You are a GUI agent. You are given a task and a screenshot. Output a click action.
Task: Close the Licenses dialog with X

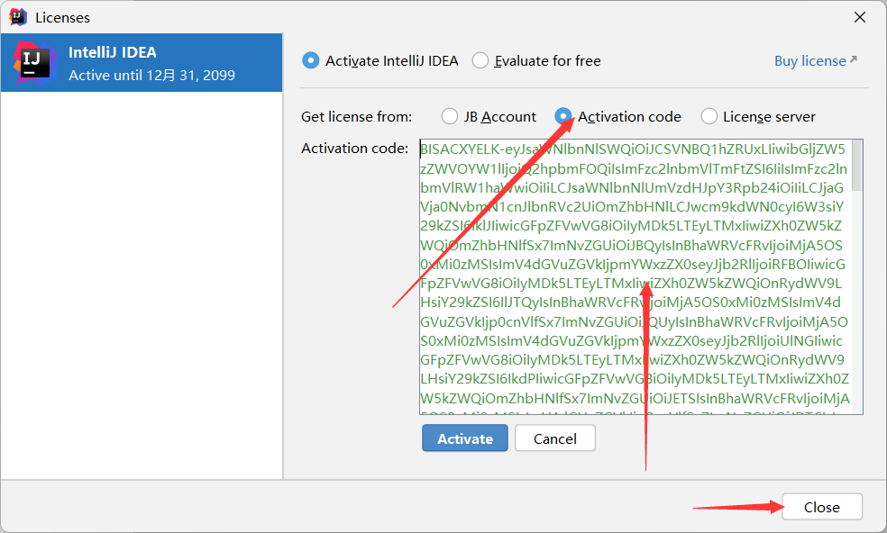pyautogui.click(x=860, y=17)
